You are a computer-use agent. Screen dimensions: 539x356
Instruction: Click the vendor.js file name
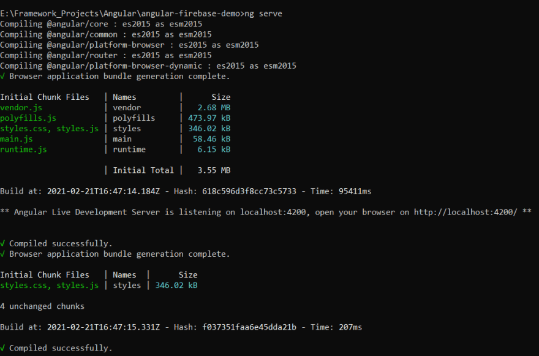click(21, 108)
